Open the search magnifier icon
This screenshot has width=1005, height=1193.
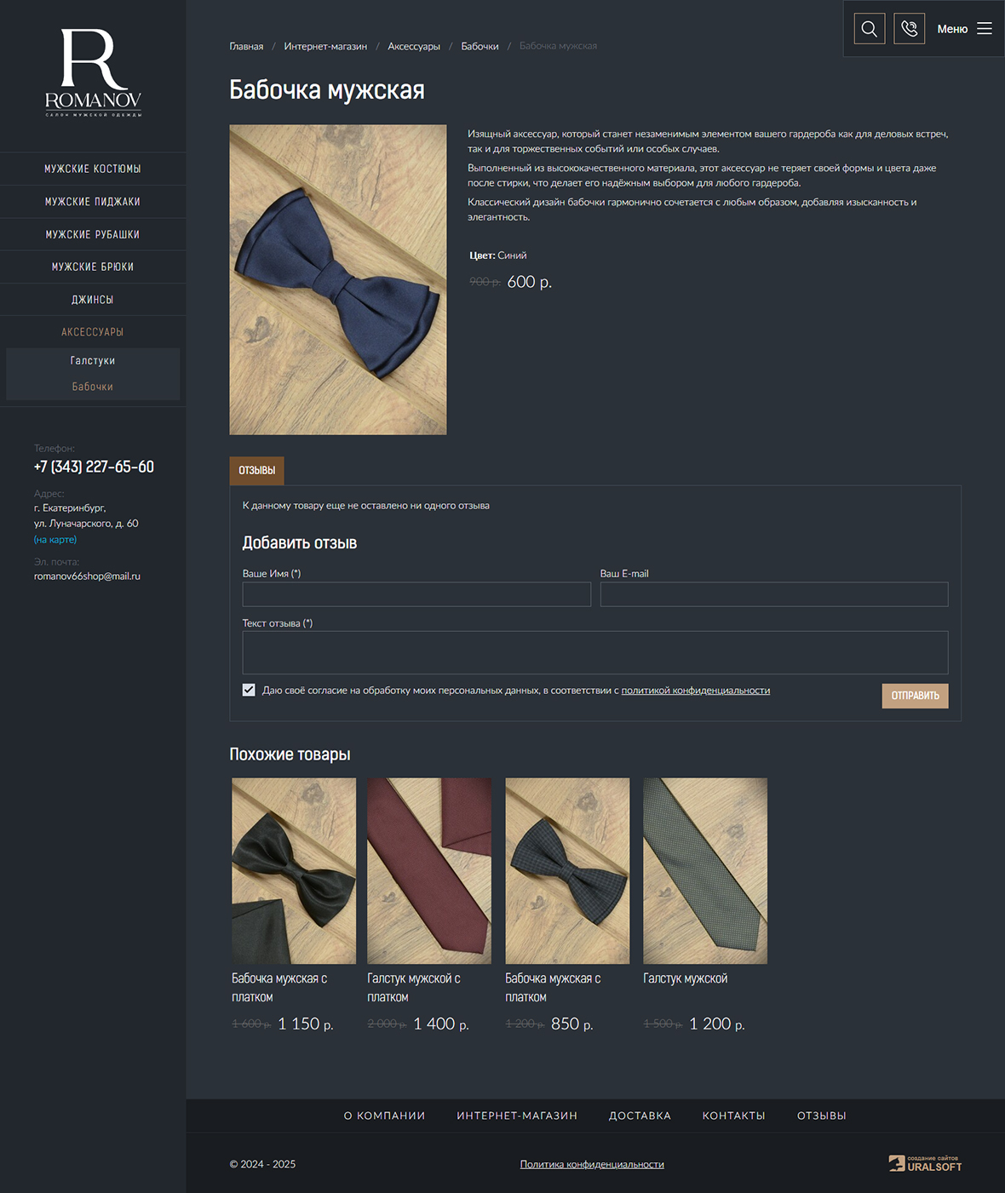click(869, 29)
